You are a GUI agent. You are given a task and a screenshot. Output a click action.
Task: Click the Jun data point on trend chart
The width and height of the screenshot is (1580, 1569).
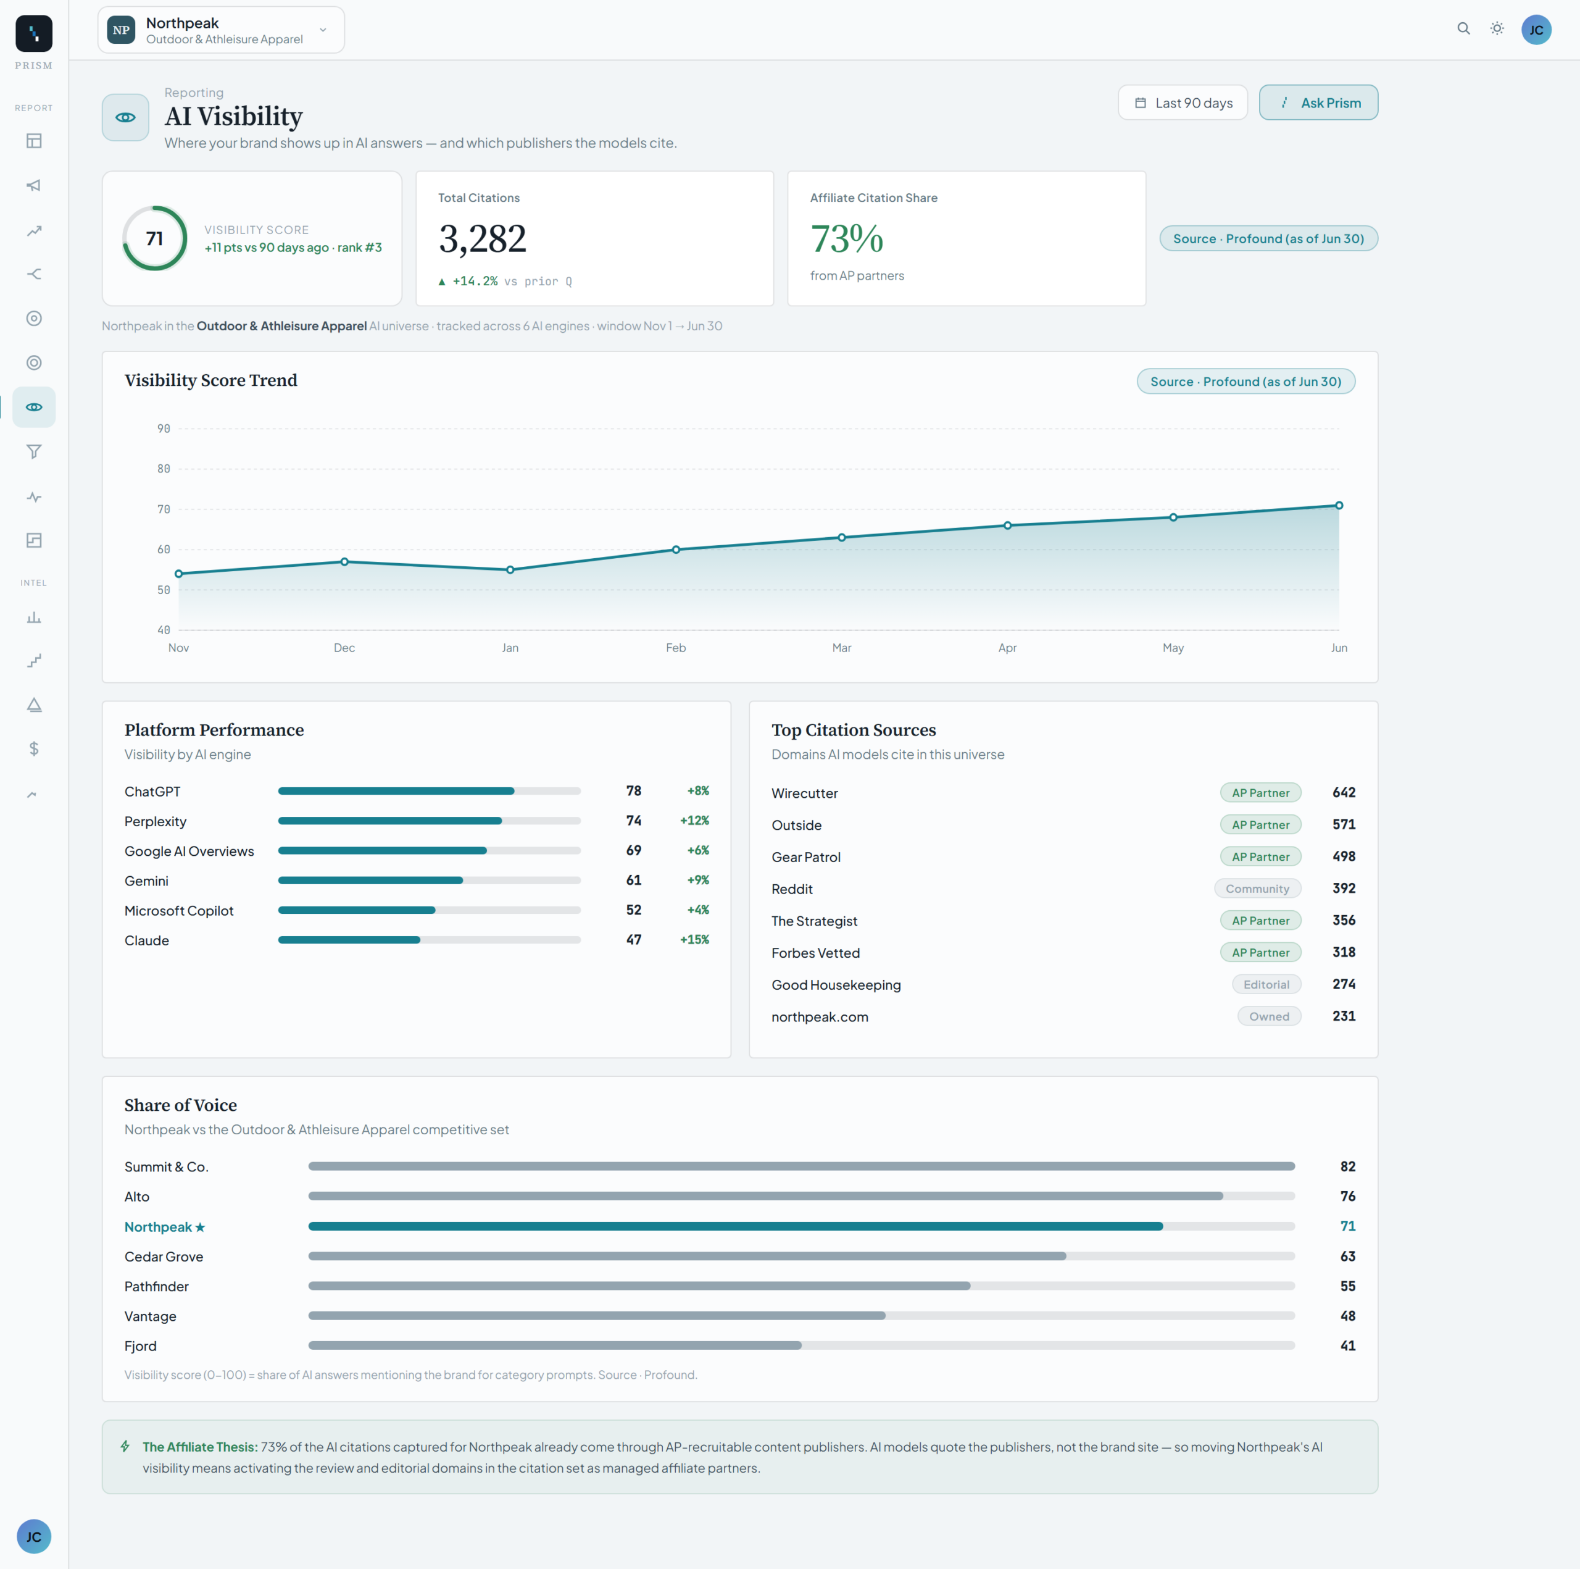1339,506
